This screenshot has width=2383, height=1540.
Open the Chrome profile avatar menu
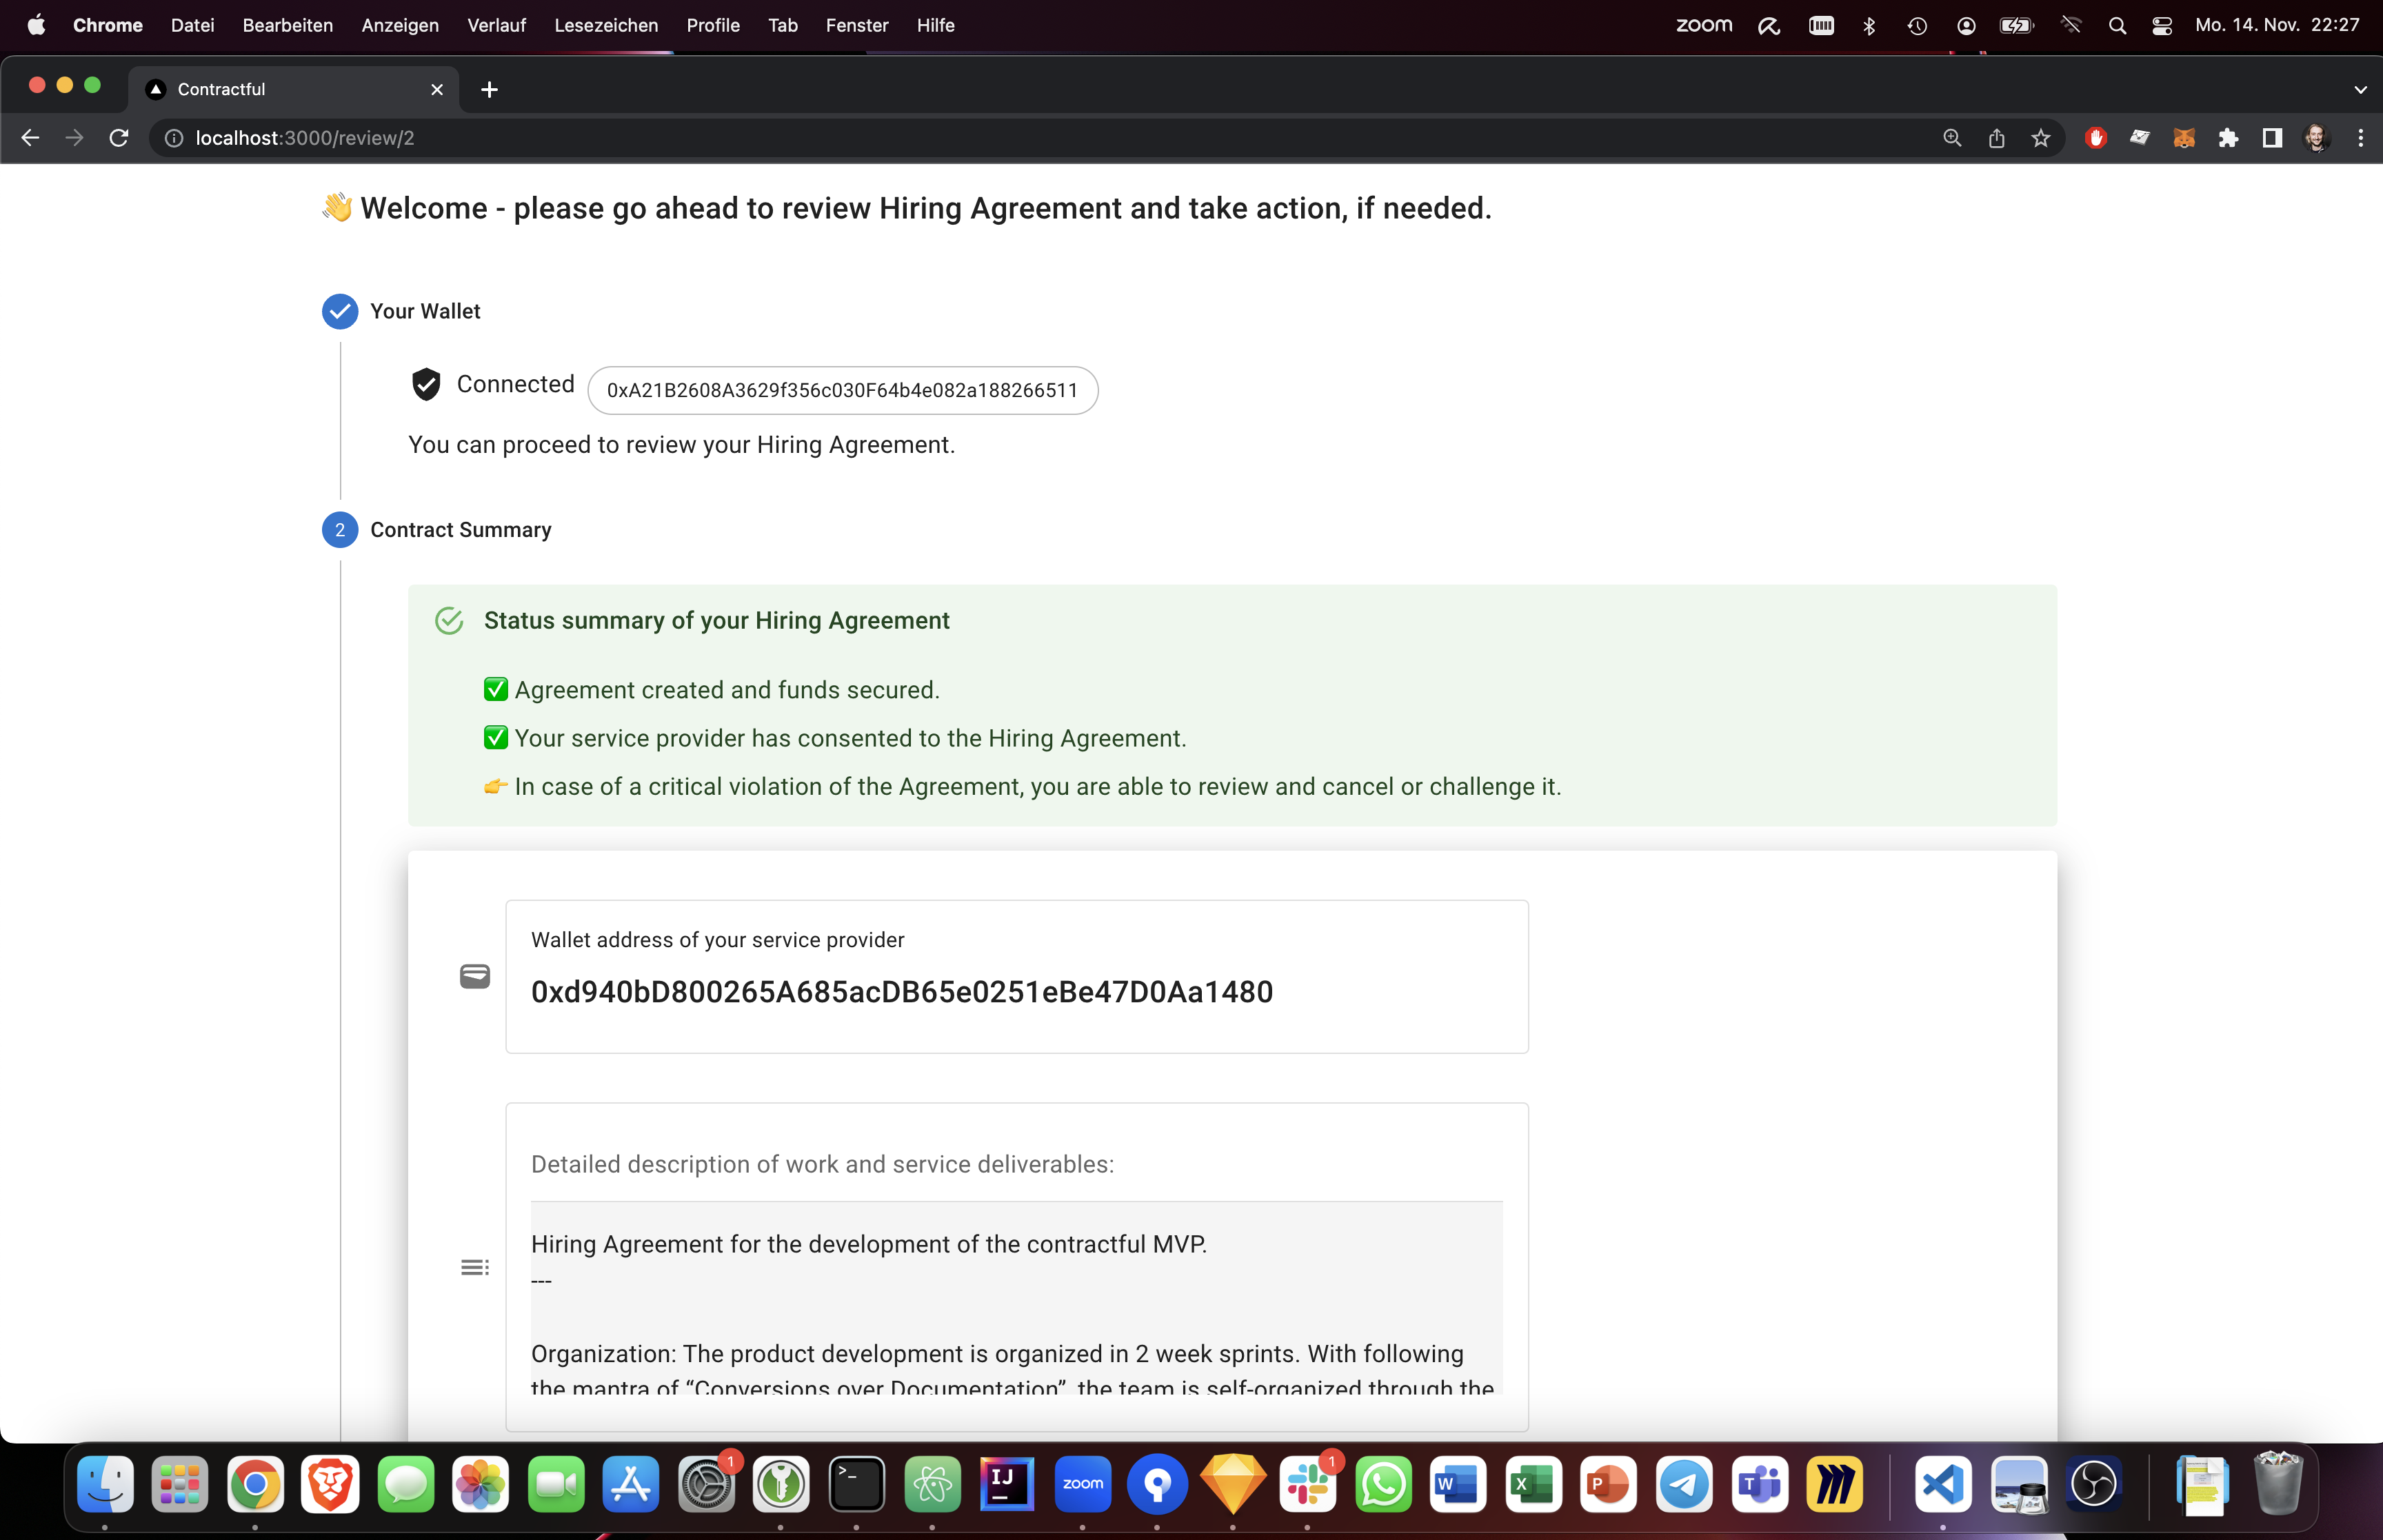(x=2316, y=138)
